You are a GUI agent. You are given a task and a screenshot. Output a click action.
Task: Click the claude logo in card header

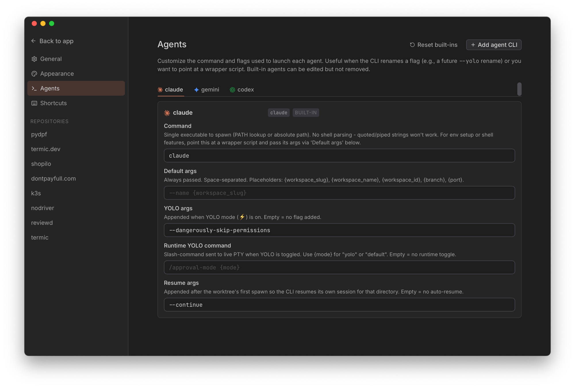(167, 113)
